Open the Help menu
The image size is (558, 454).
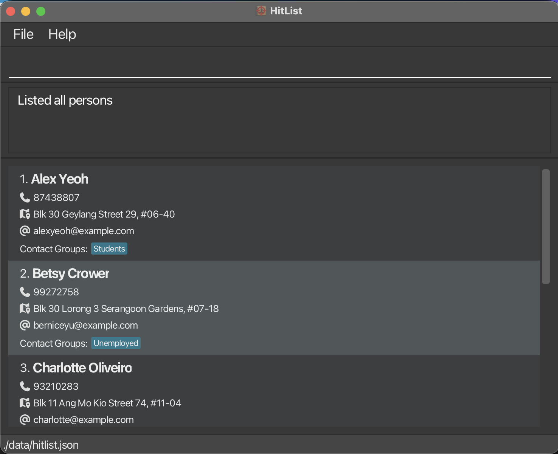pyautogui.click(x=62, y=34)
